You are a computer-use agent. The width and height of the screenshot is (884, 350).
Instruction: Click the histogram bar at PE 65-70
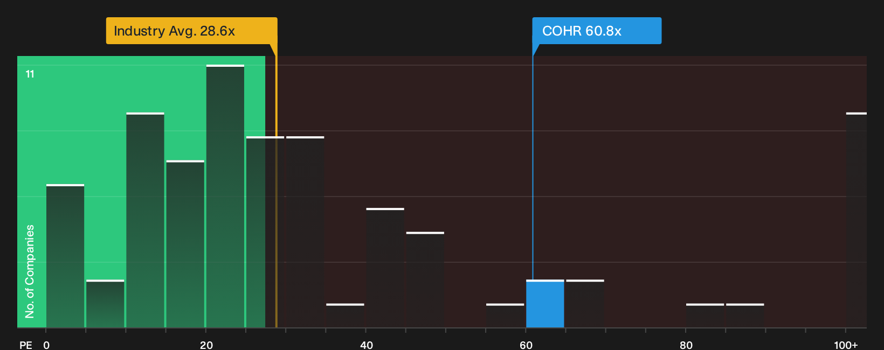[x=585, y=304]
